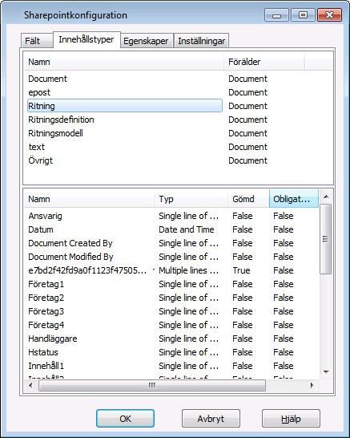Switch to the Fält tab
This screenshot has width=350, height=438.
coord(37,41)
